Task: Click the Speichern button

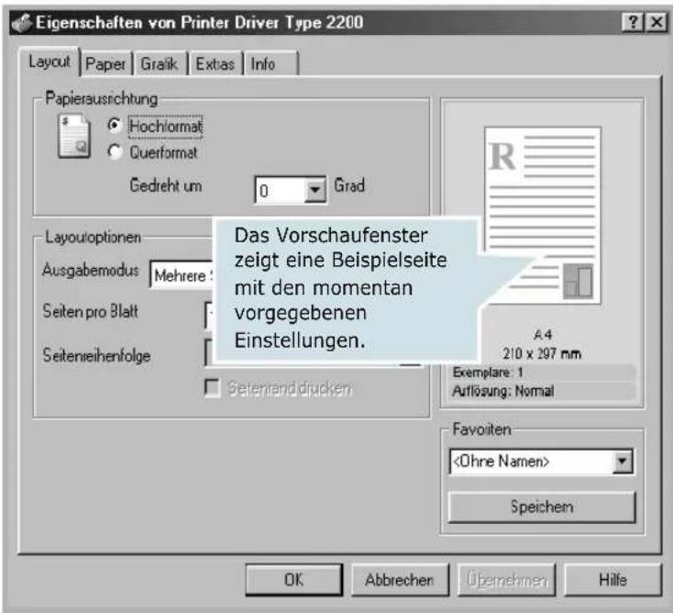Action: click(541, 507)
